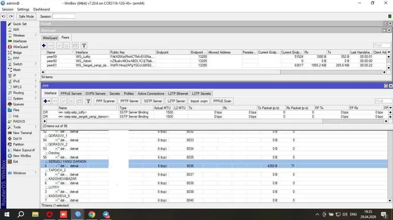
Task: Click Import .ovpn button
Action: point(199,101)
